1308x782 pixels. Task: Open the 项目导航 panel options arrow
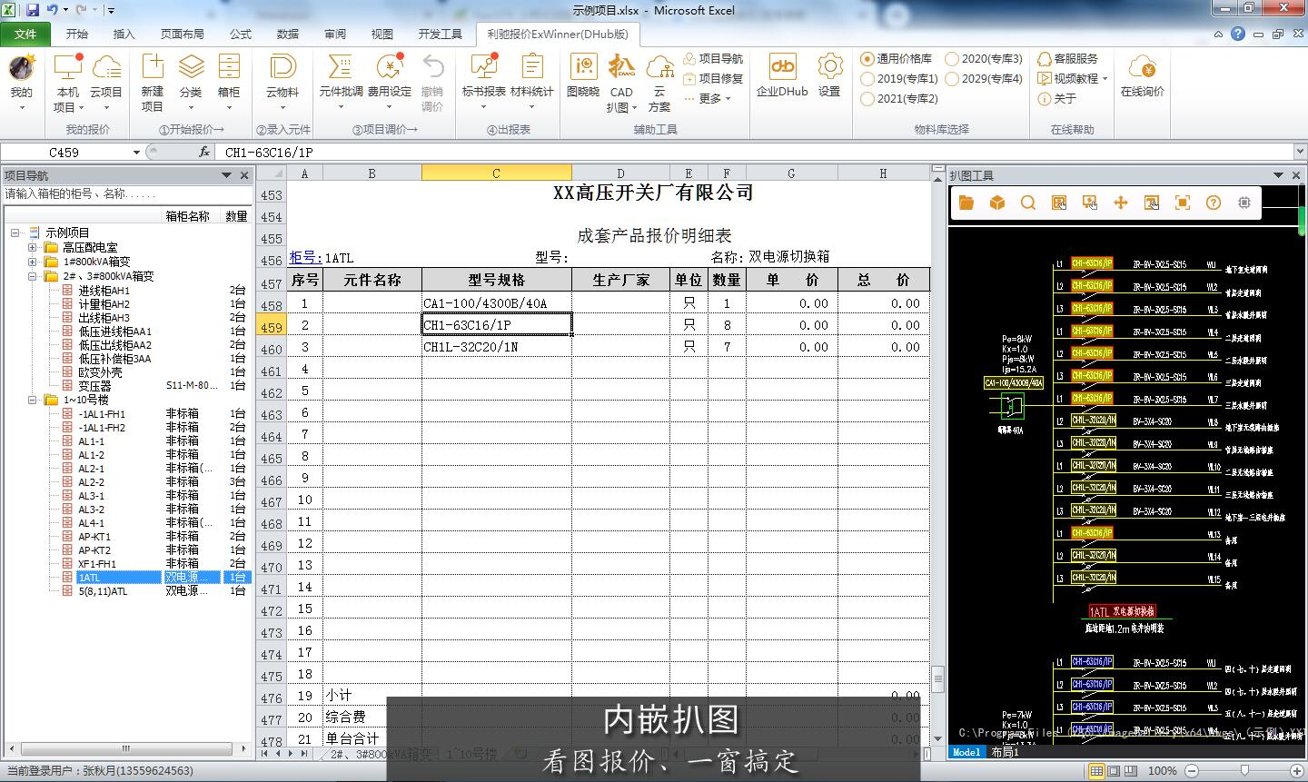(x=227, y=175)
